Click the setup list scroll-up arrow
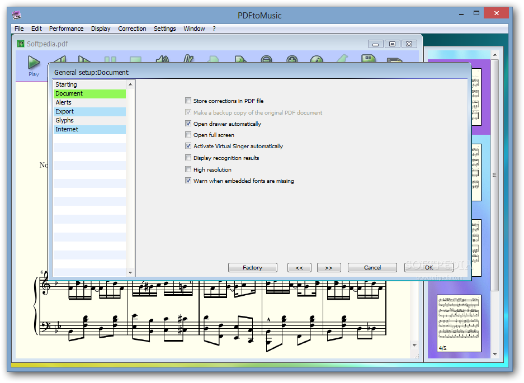524x383 pixels. (x=130, y=84)
